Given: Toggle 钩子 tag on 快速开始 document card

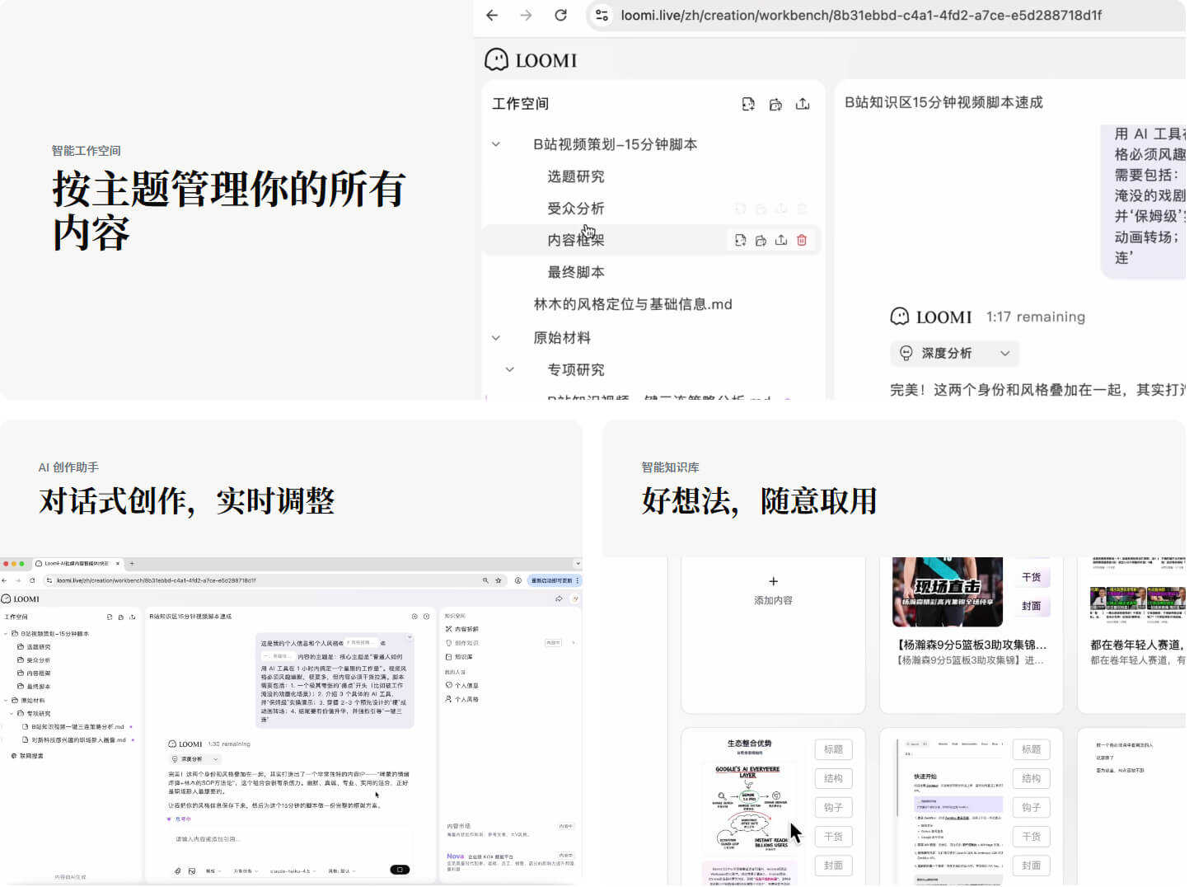Looking at the screenshot, I should point(1031,807).
